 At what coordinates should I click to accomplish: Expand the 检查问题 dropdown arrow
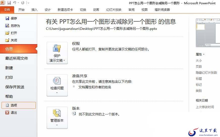pyautogui.click(x=57, y=93)
